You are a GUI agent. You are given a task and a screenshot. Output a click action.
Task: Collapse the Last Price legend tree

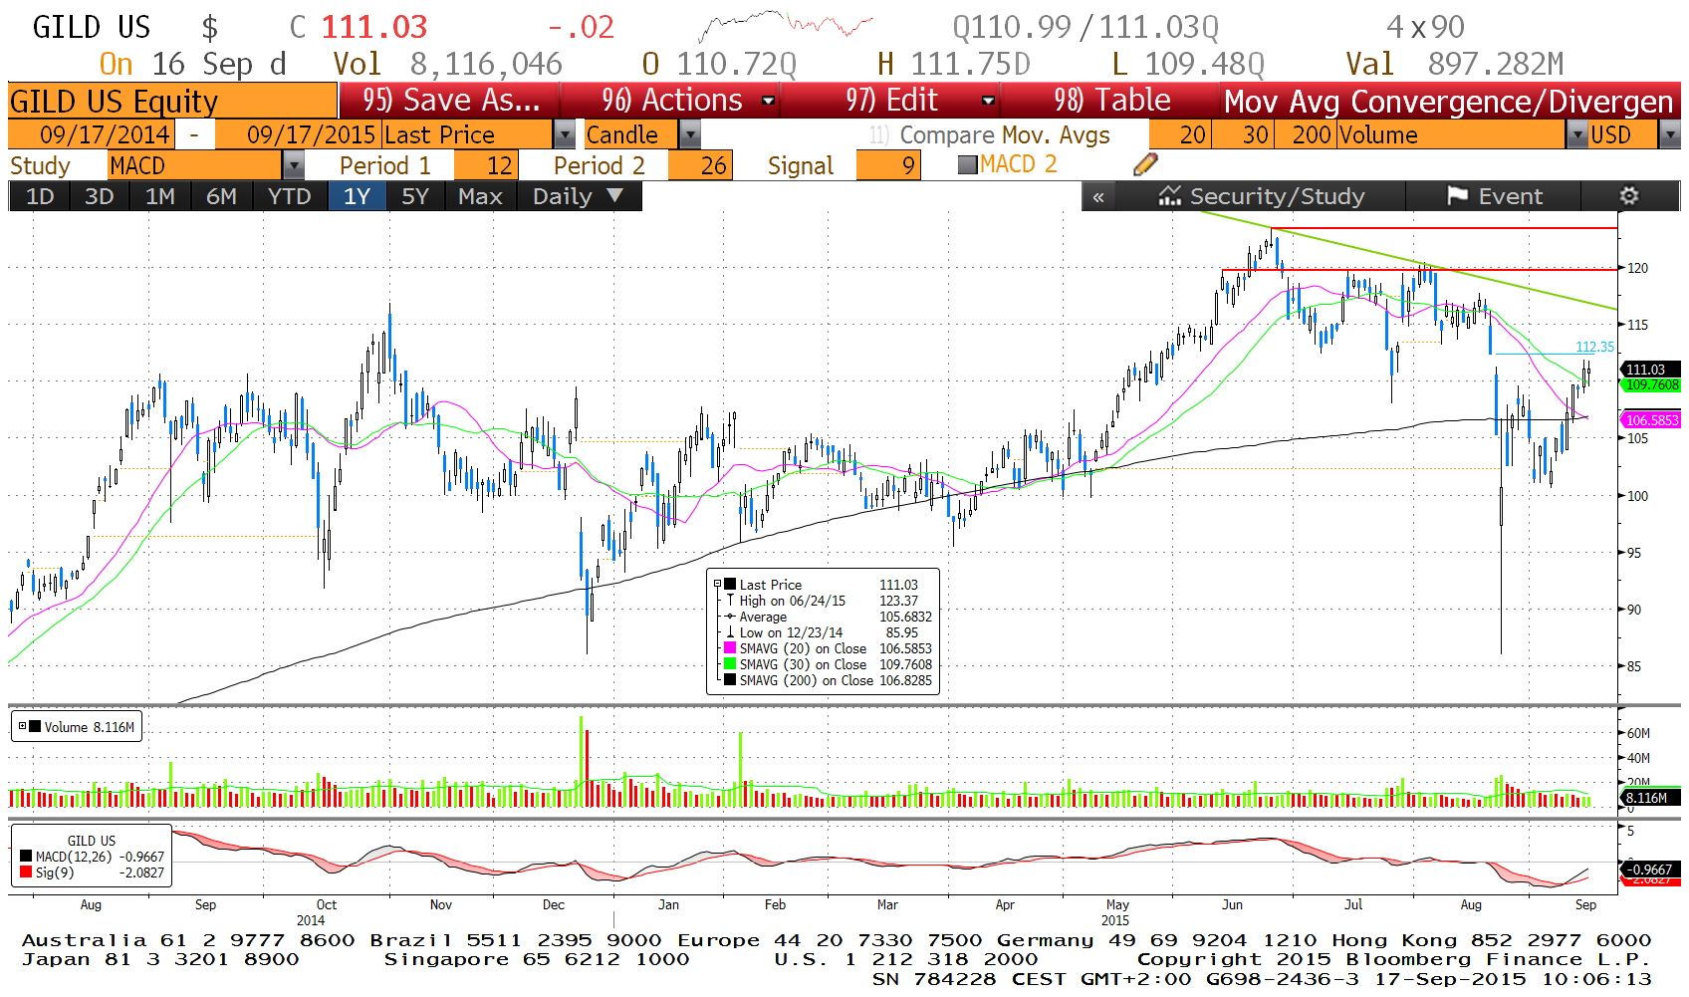pos(717,585)
